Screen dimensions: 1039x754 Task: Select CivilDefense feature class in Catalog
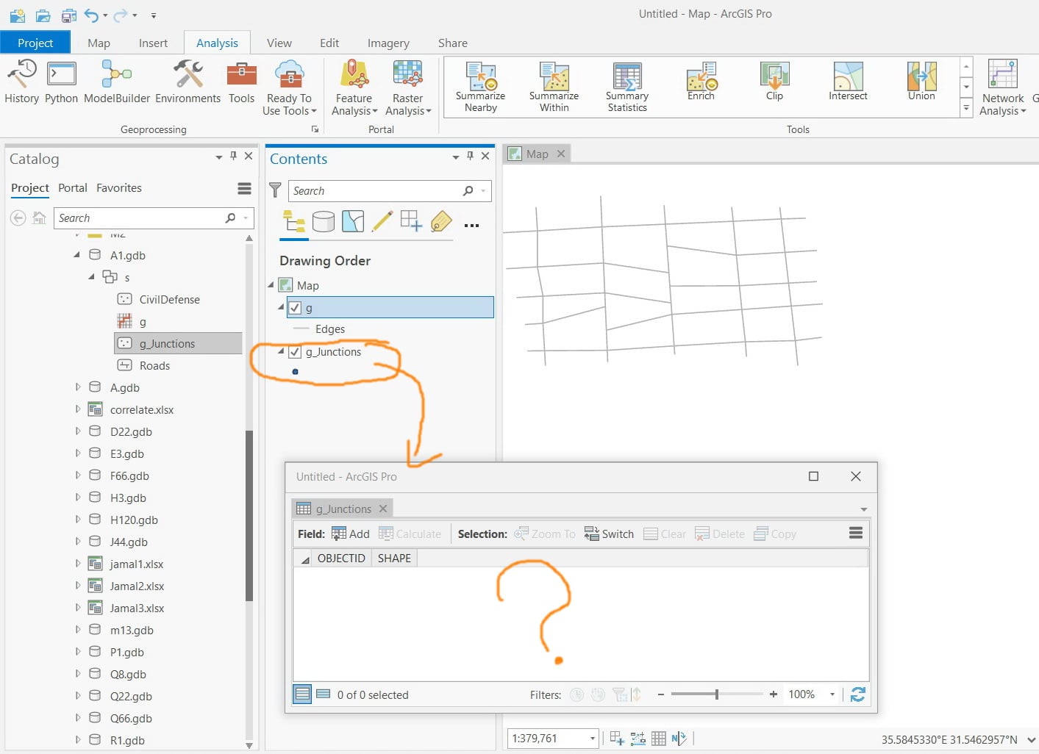tap(170, 299)
